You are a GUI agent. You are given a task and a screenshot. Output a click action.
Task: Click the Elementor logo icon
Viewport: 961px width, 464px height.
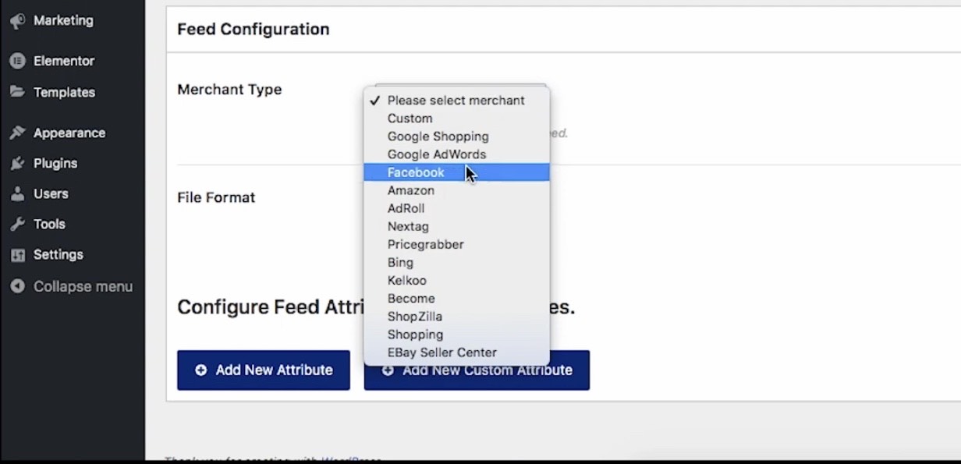[17, 61]
